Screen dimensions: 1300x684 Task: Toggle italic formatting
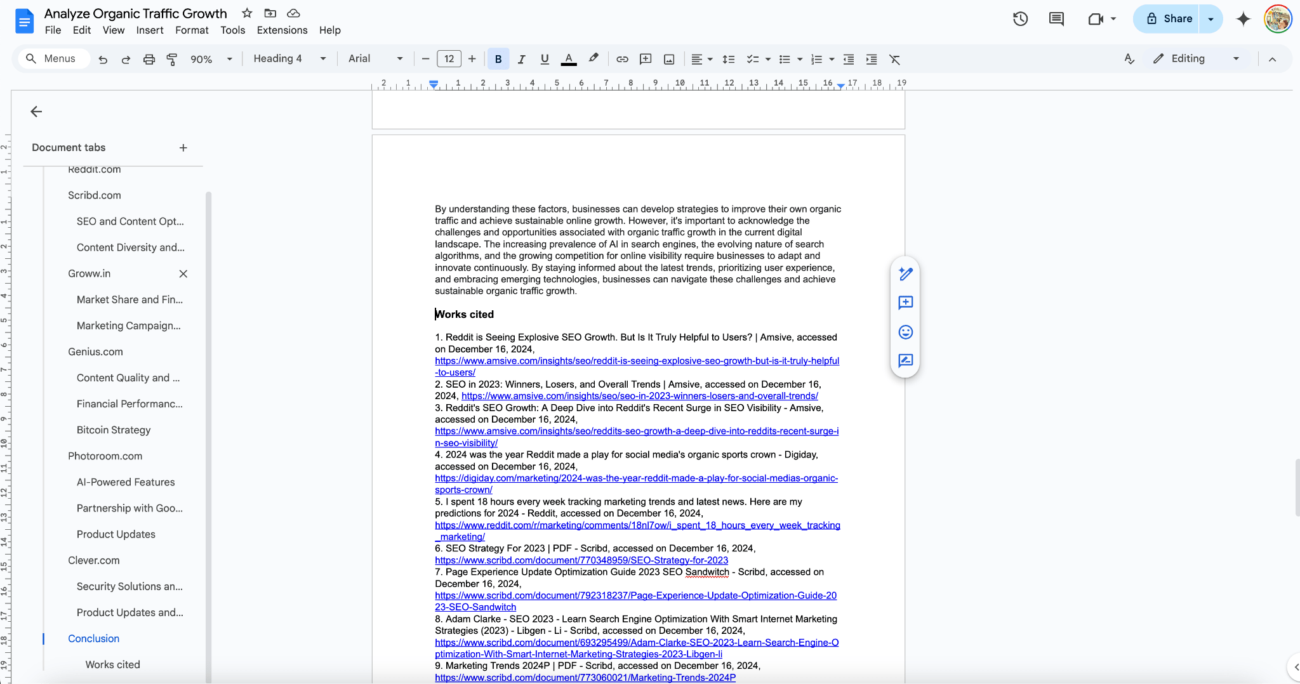(x=521, y=58)
